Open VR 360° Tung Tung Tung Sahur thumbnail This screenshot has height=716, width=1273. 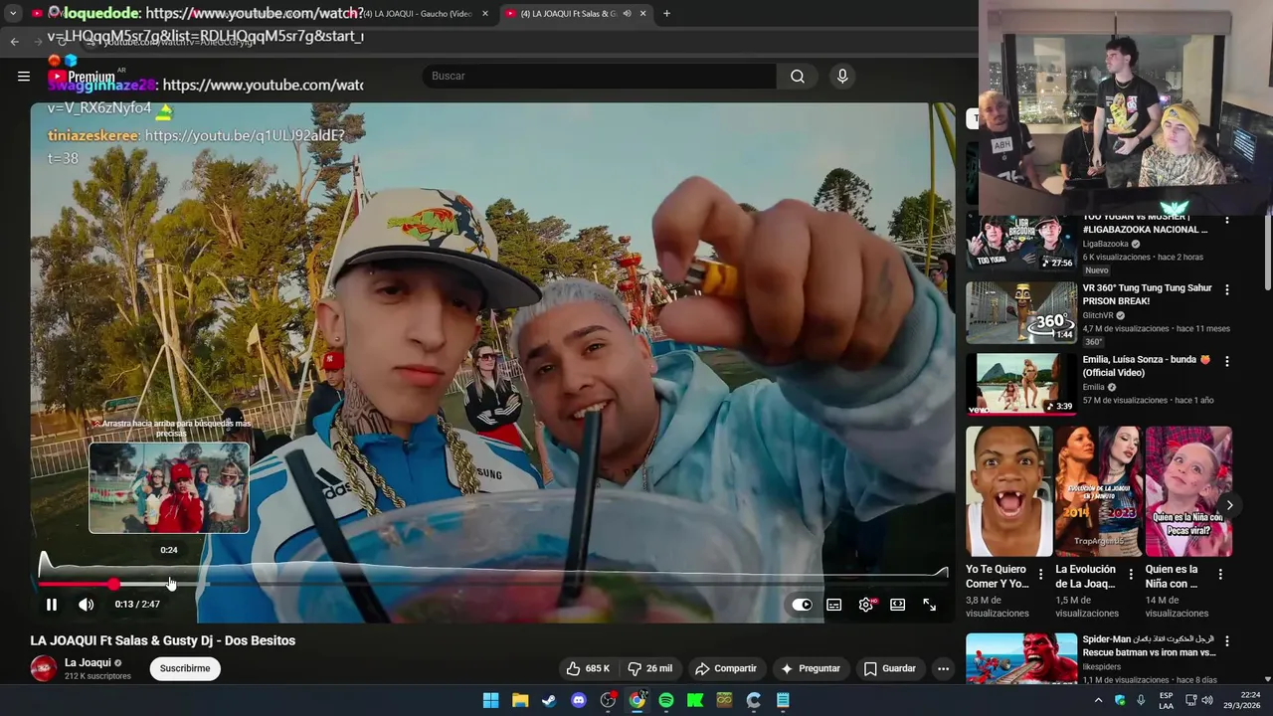(x=1021, y=312)
